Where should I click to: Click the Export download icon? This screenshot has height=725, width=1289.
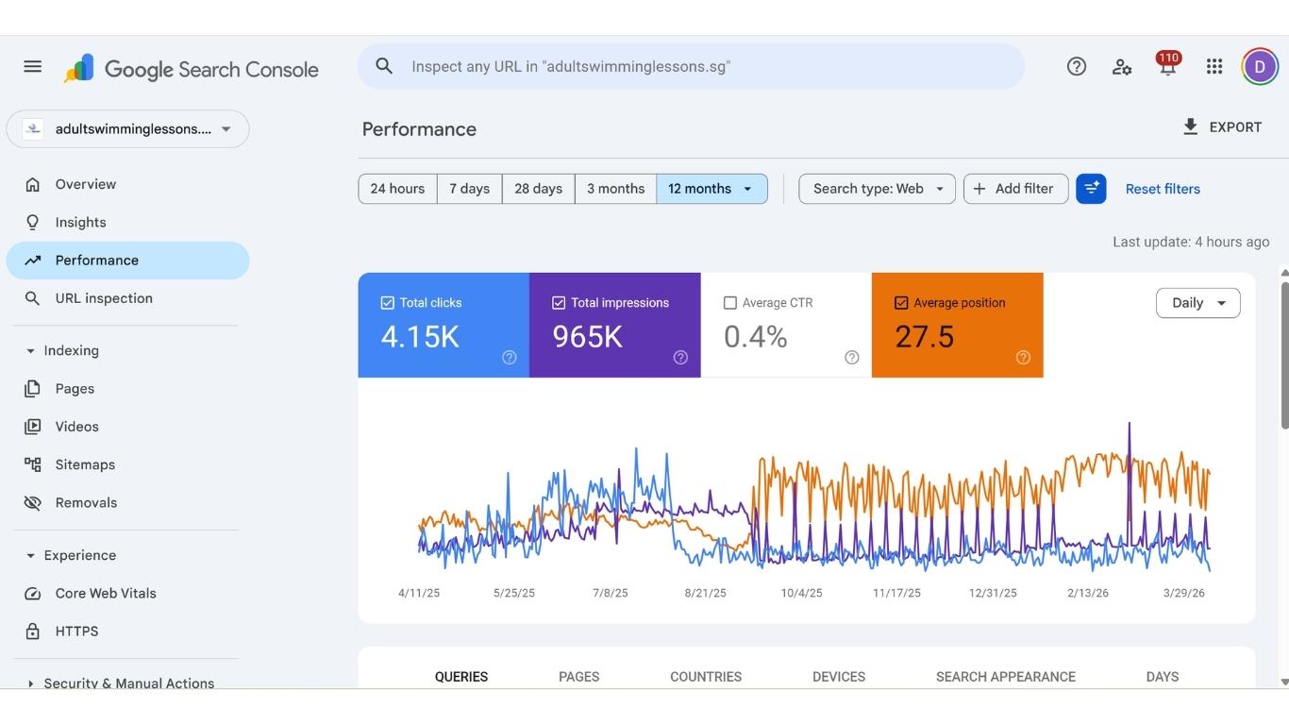coord(1191,126)
